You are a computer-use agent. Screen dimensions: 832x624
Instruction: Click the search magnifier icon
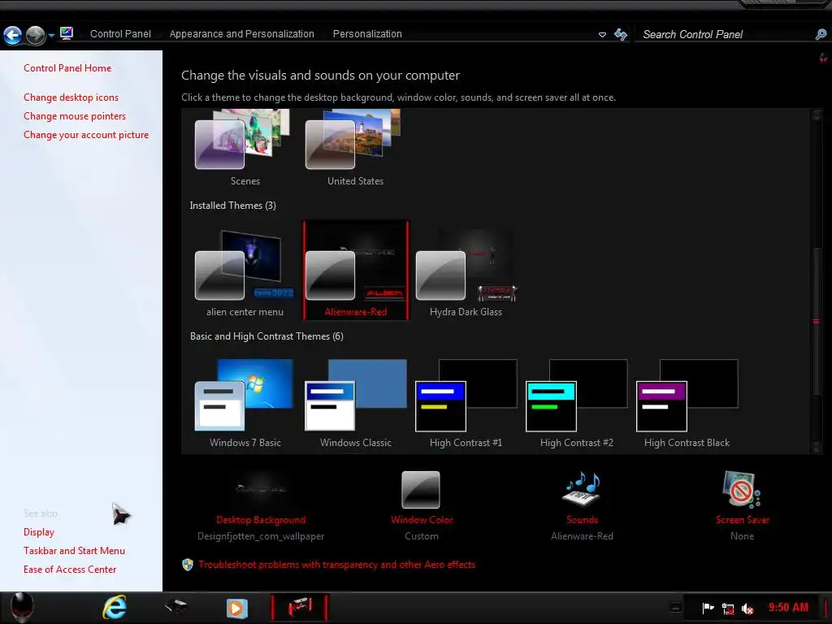click(821, 34)
